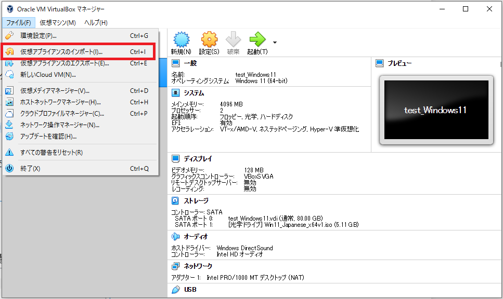Click the VM name value test_Windows11
Screen dimensions: 503x299
pos(256,75)
